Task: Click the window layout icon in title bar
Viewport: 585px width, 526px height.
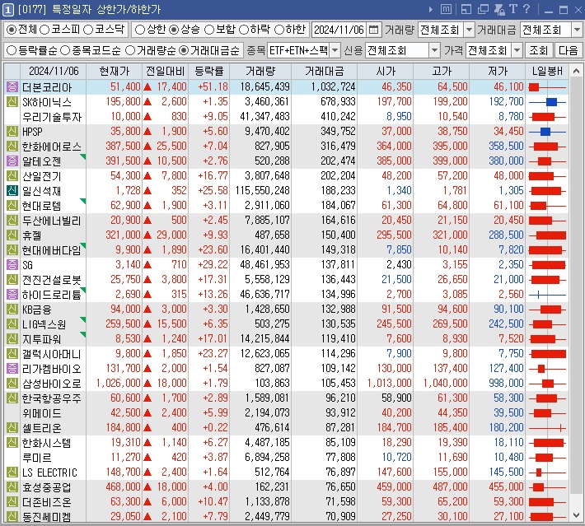Action: click(466, 9)
